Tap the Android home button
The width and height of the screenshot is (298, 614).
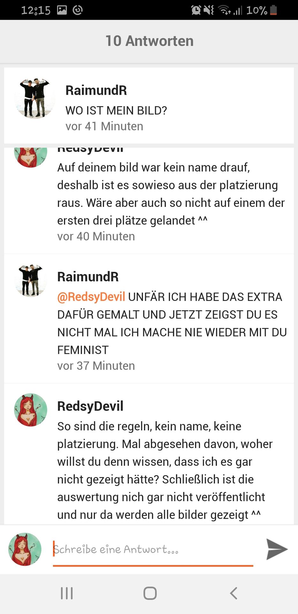150,593
